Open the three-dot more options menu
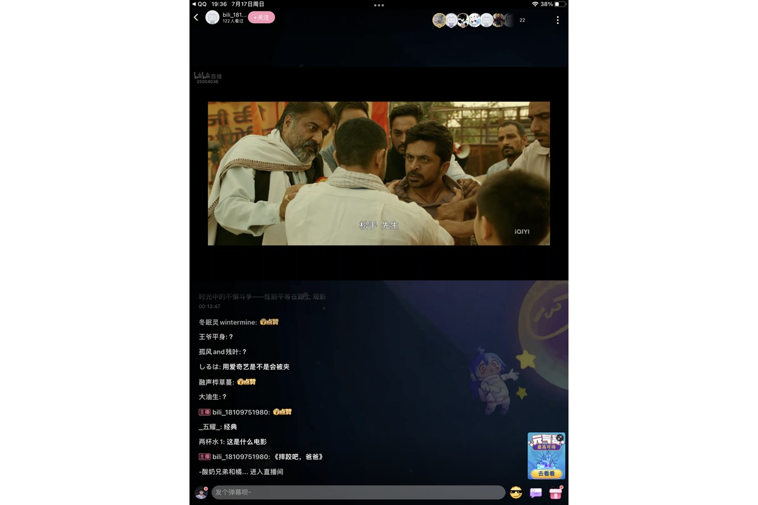 point(558,20)
